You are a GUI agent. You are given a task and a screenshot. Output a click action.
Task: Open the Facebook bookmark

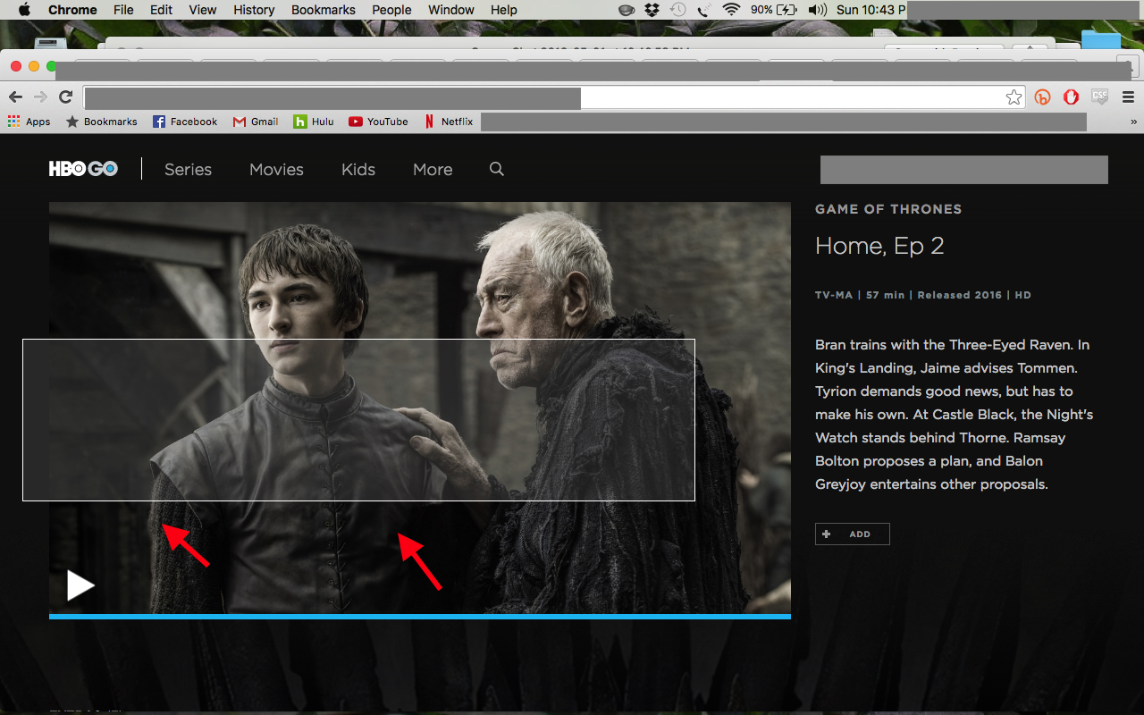185,122
